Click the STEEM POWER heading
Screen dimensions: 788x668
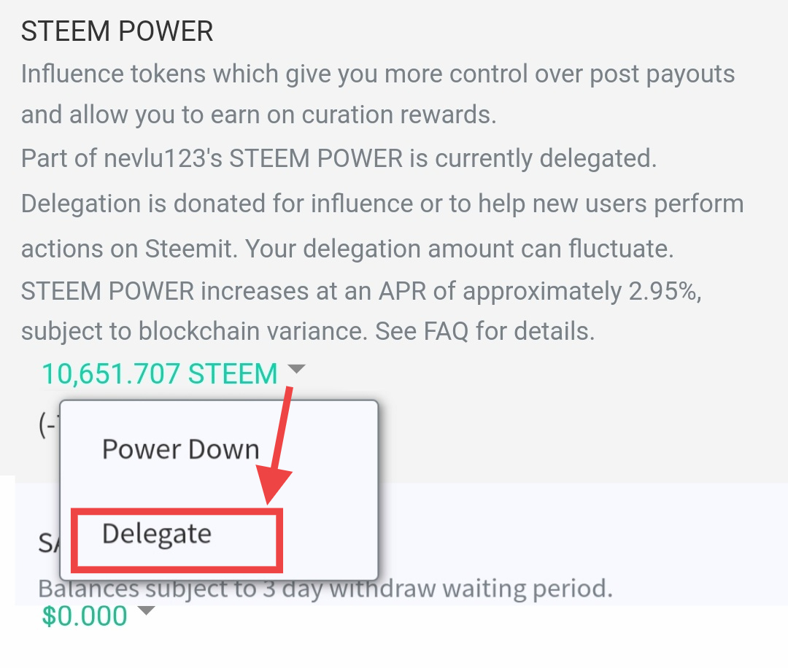click(117, 31)
